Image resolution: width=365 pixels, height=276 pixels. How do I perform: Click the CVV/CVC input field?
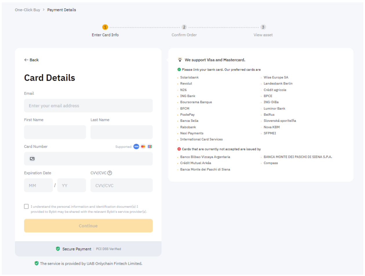click(121, 185)
